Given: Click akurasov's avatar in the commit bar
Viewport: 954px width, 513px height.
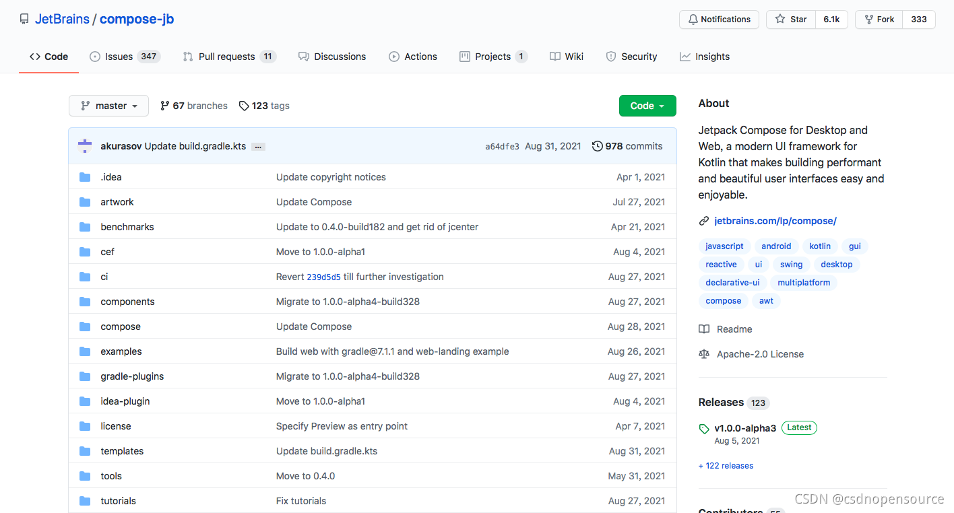Looking at the screenshot, I should (x=85, y=146).
